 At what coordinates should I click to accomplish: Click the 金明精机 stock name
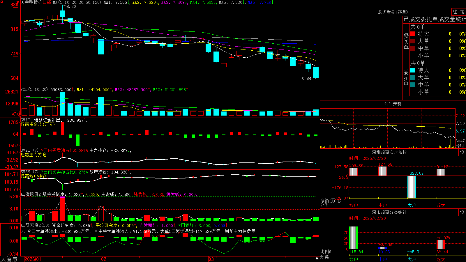pyautogui.click(x=33, y=2)
